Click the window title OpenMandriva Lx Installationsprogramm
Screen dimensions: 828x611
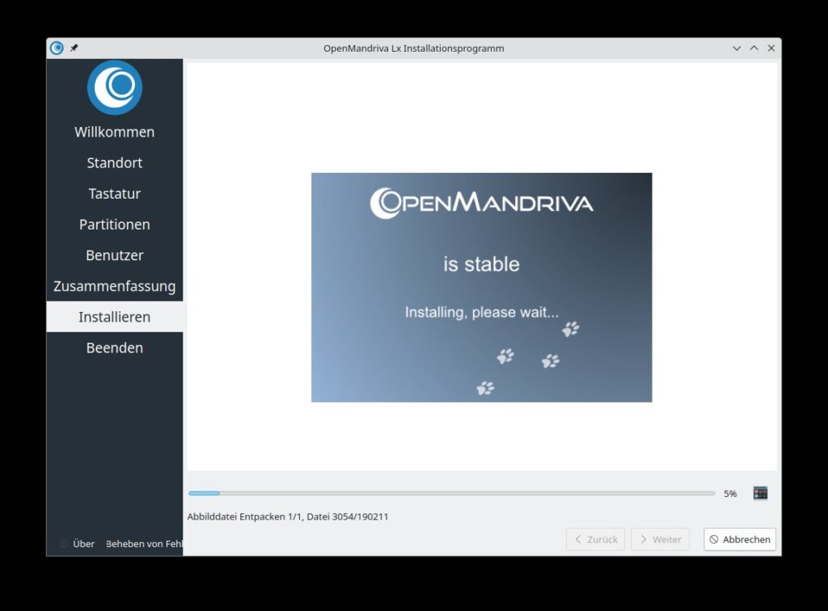point(413,48)
